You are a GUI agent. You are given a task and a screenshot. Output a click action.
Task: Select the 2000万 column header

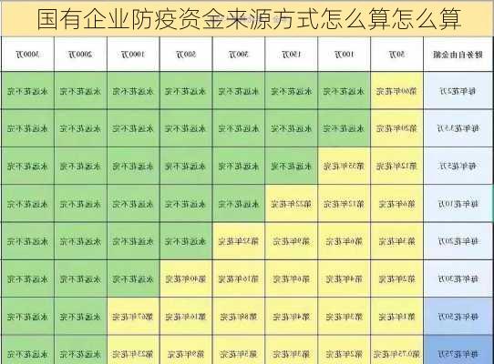coord(80,54)
